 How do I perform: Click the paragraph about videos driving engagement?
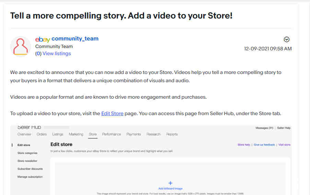(108, 97)
